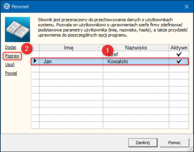
Task: Select the Jan cell in the table
Action: coord(71,62)
